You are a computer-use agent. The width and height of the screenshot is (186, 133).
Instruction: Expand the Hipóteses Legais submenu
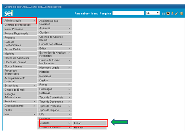pyautogui.click(x=55, y=68)
